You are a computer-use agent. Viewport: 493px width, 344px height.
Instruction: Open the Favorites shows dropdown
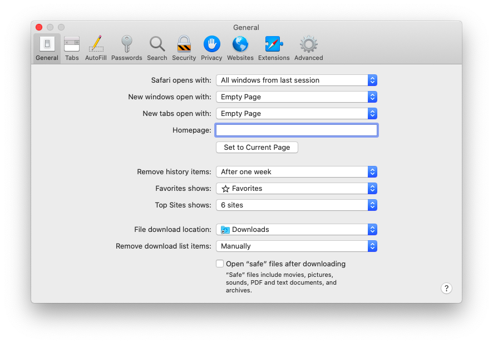[297, 189]
